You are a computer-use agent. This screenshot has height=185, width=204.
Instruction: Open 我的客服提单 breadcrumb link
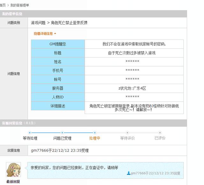pyautogui.click(x=19, y=5)
